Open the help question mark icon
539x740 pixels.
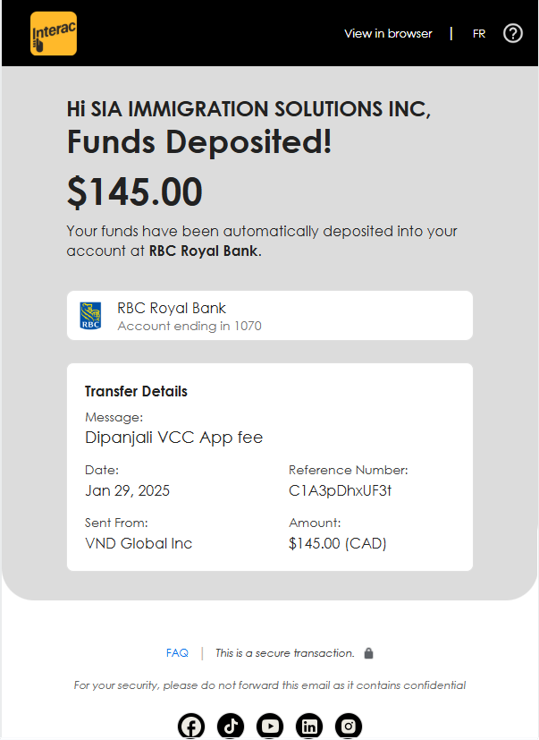tap(512, 33)
